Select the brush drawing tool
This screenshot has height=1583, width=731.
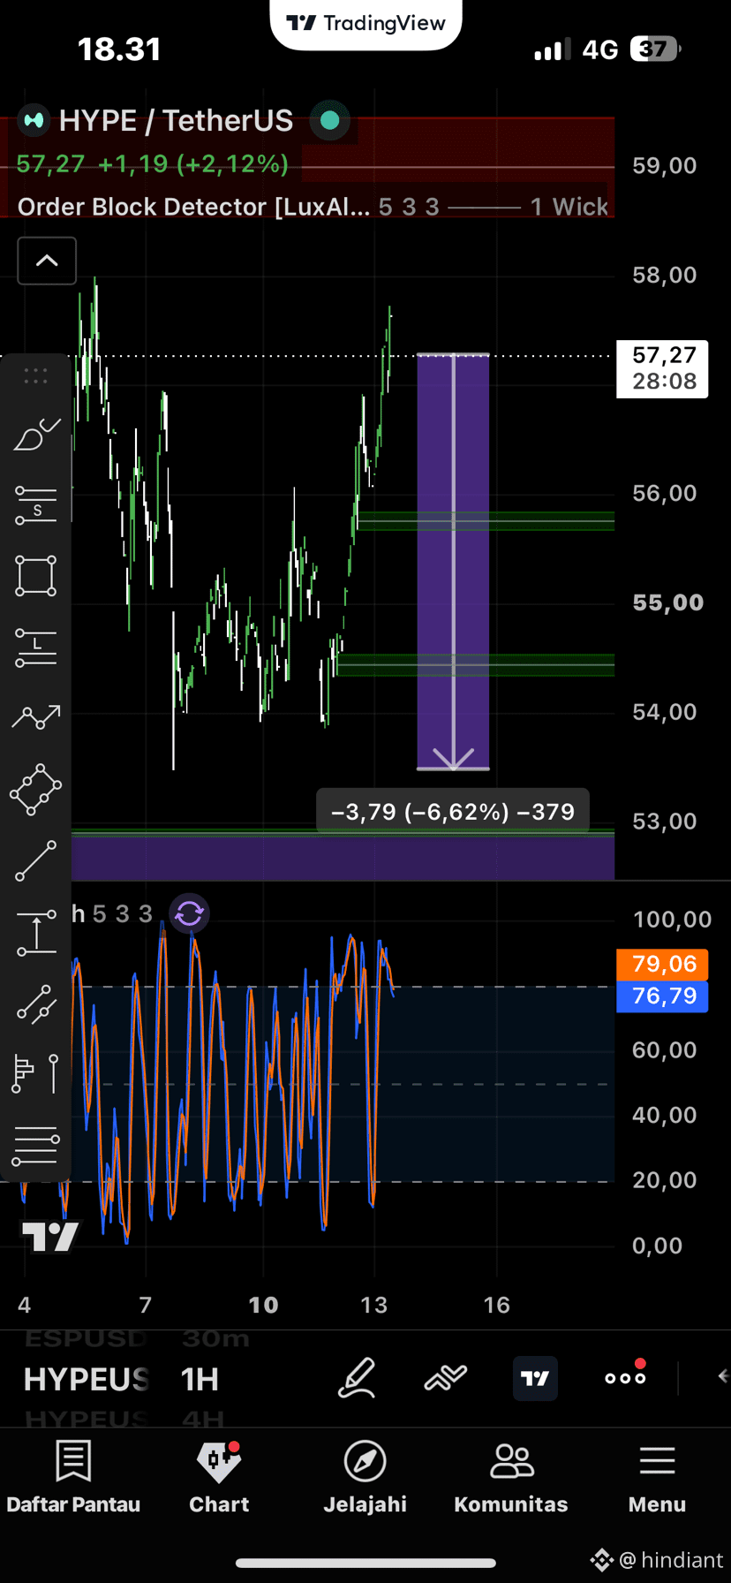36,435
